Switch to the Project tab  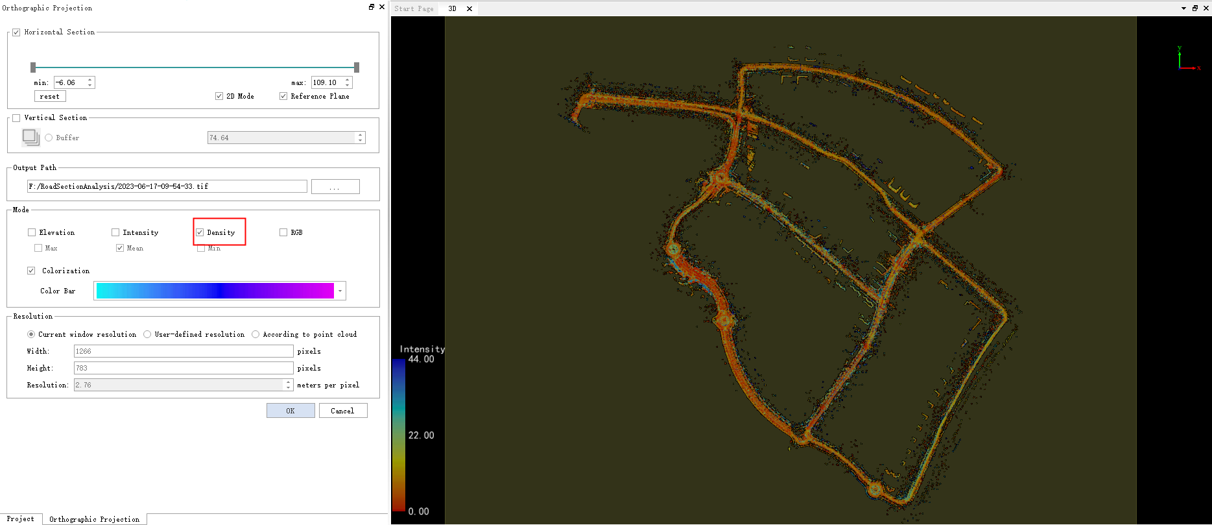[x=21, y=519]
